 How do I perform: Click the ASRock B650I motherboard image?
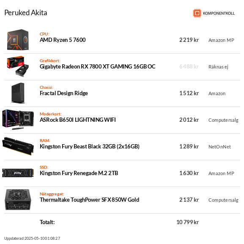(18, 120)
